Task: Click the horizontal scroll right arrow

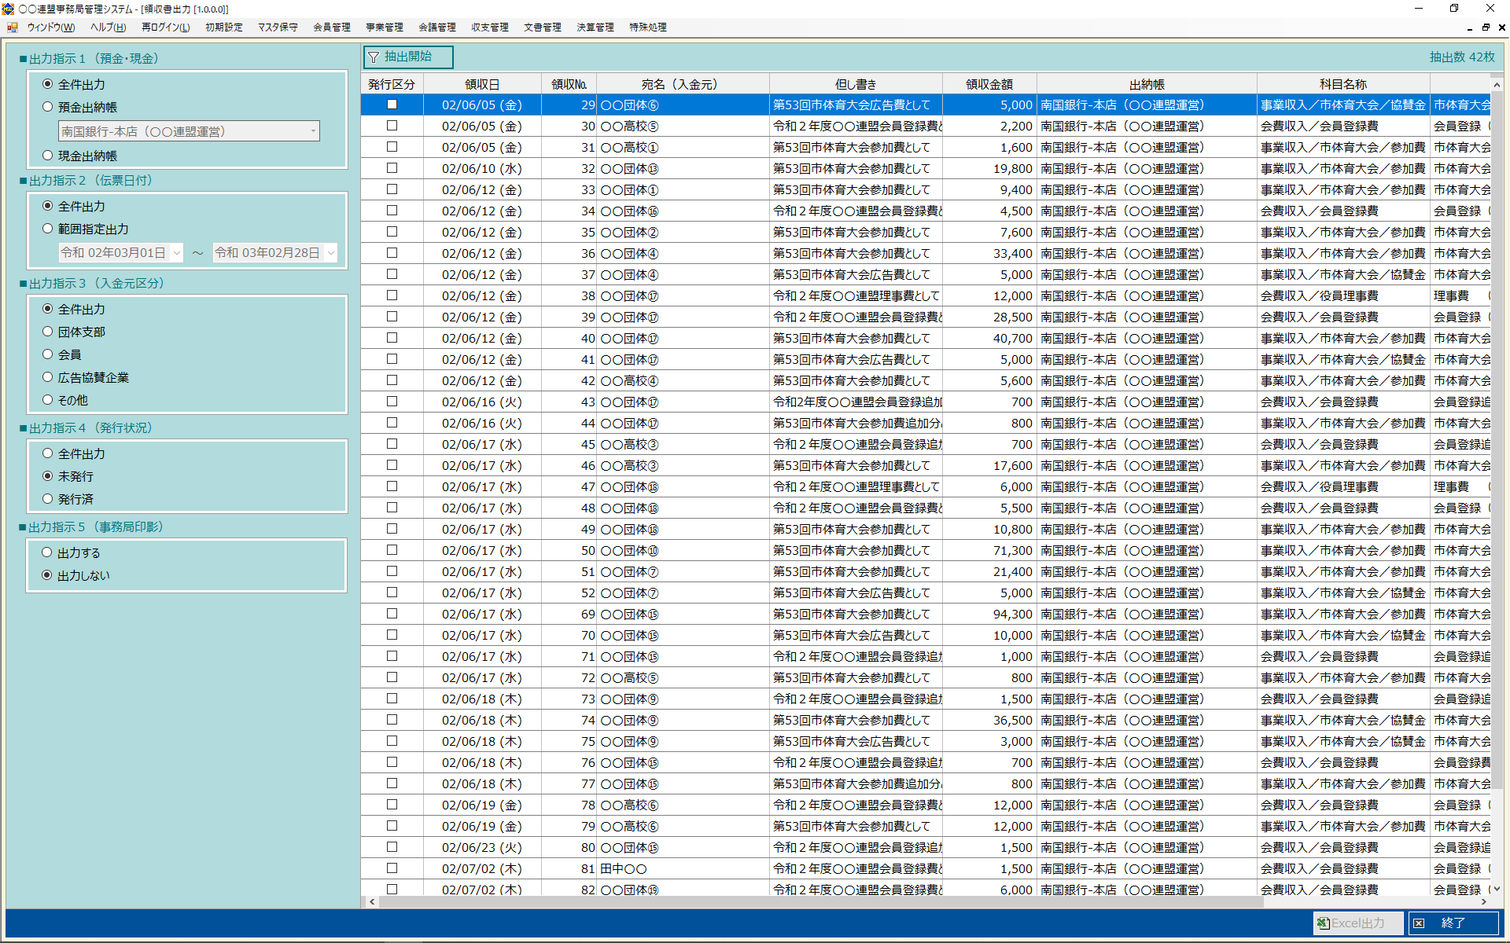Action: tap(1484, 902)
